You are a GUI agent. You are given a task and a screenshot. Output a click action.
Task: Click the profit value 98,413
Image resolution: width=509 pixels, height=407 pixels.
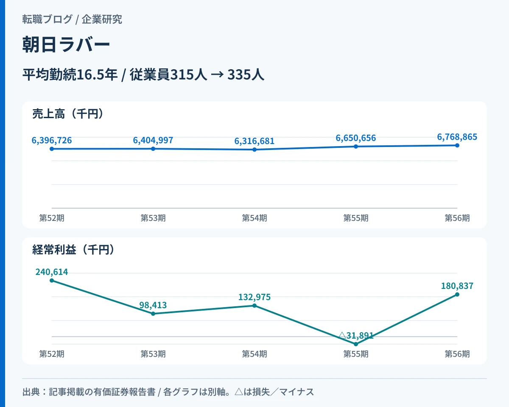pos(153,305)
